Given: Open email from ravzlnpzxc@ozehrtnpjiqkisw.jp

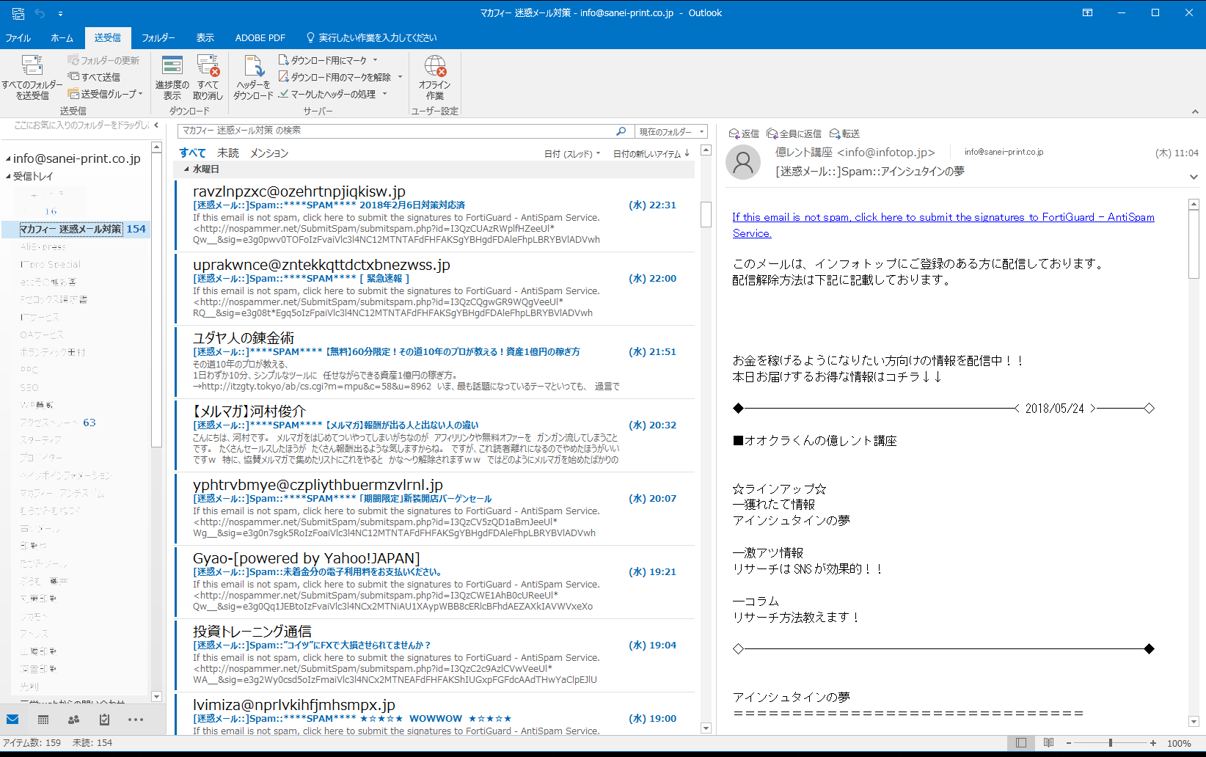Looking at the screenshot, I should click(x=434, y=216).
